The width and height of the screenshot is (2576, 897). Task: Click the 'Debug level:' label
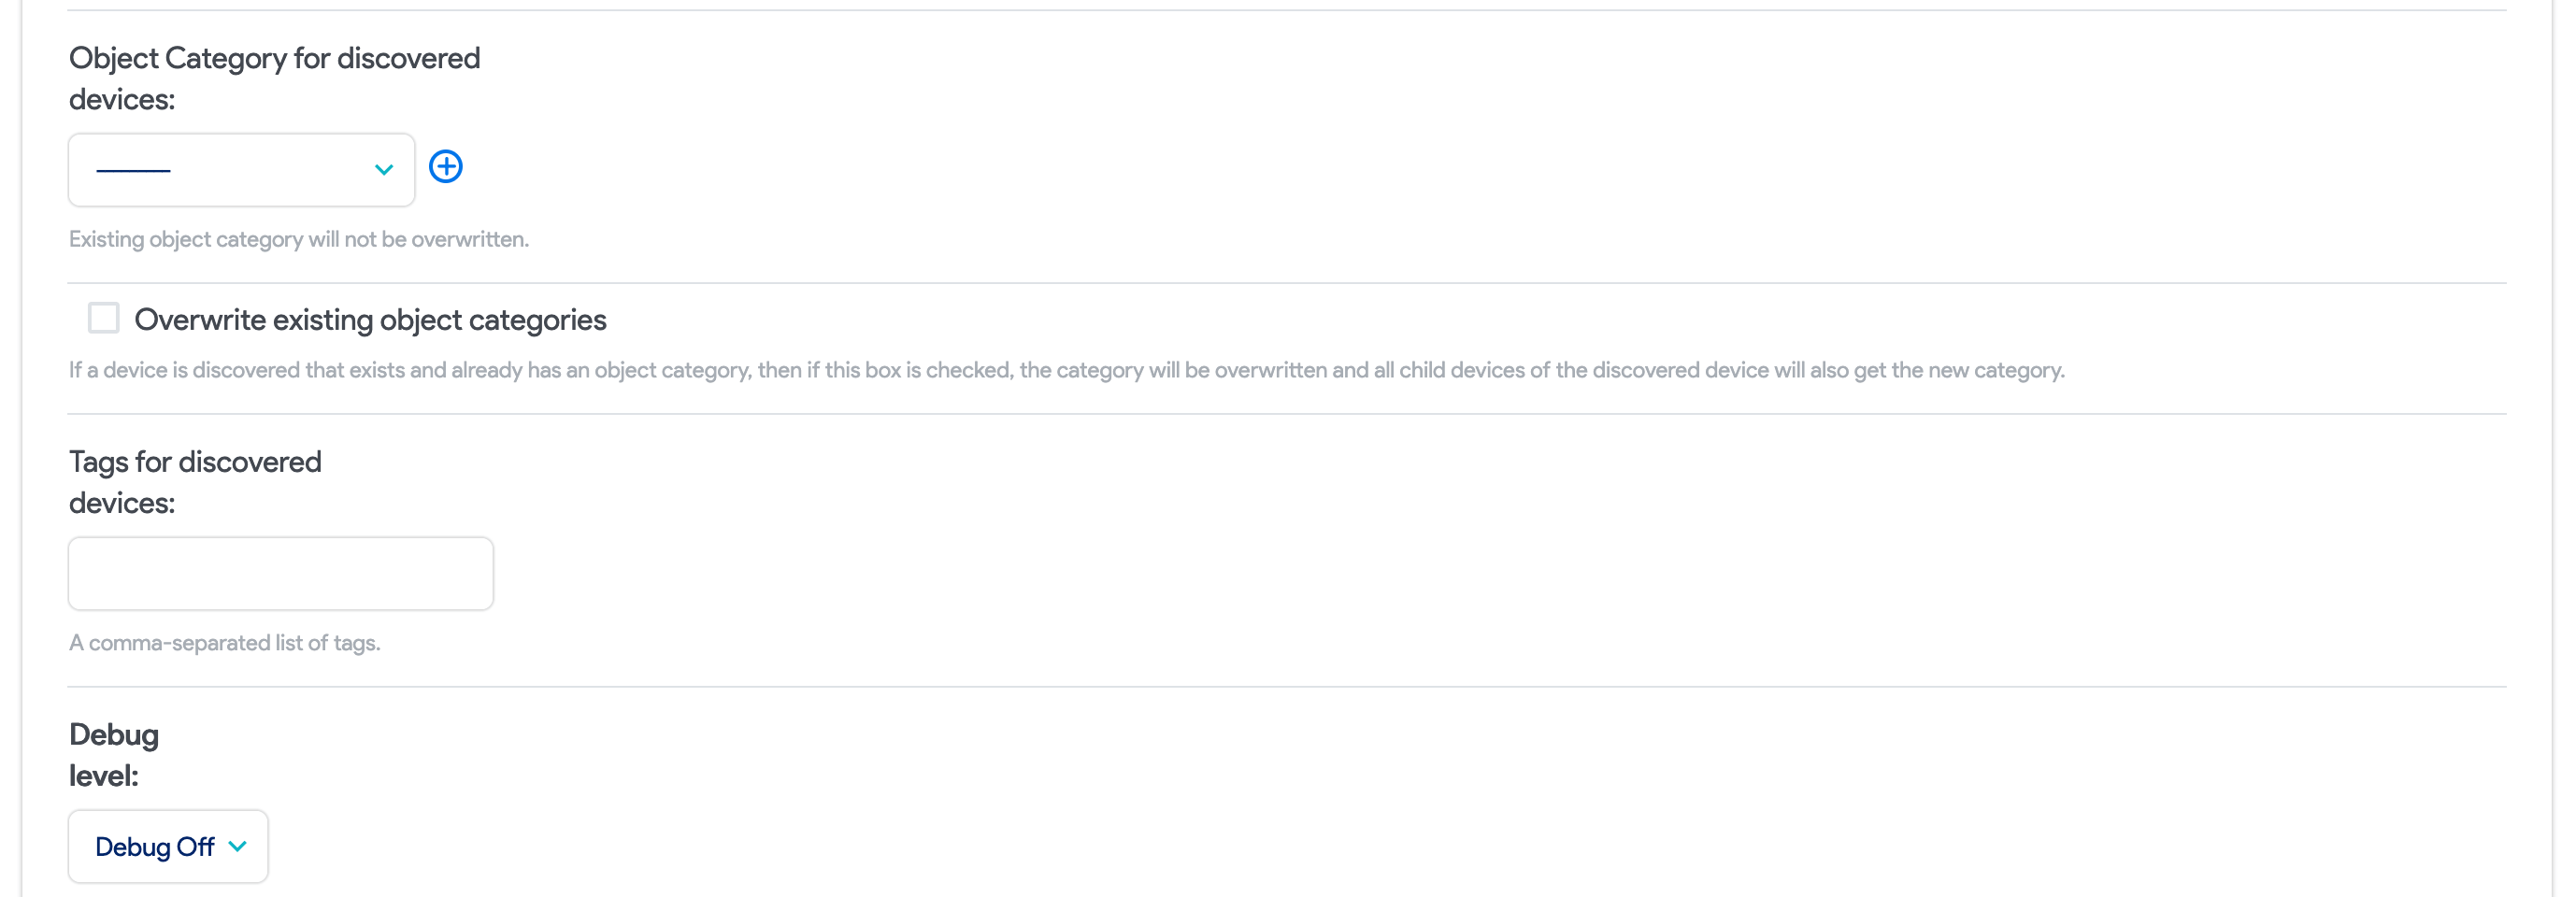click(x=113, y=755)
